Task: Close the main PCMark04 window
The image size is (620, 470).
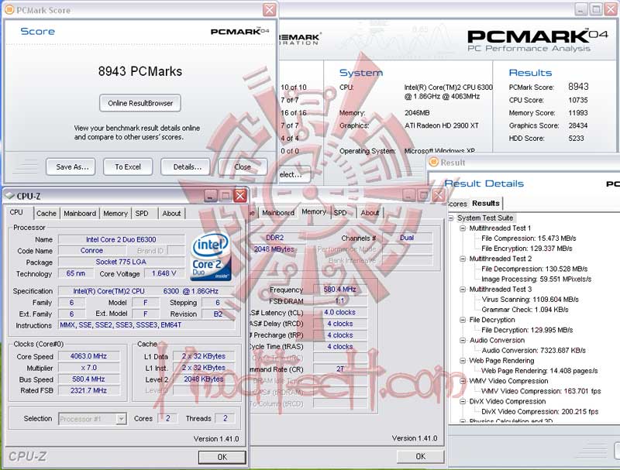Action: coord(611,9)
